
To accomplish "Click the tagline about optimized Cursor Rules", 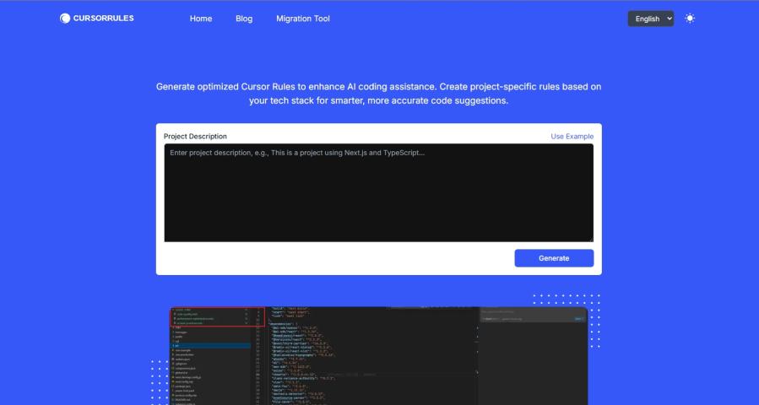I will coord(378,93).
